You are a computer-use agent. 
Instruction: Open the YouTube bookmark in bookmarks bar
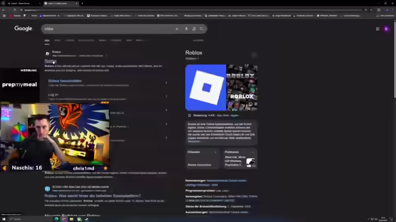(x=15, y=15)
